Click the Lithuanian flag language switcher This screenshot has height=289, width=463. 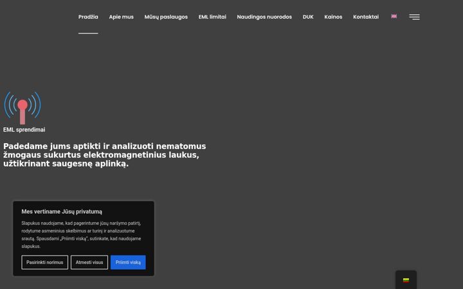point(406,280)
